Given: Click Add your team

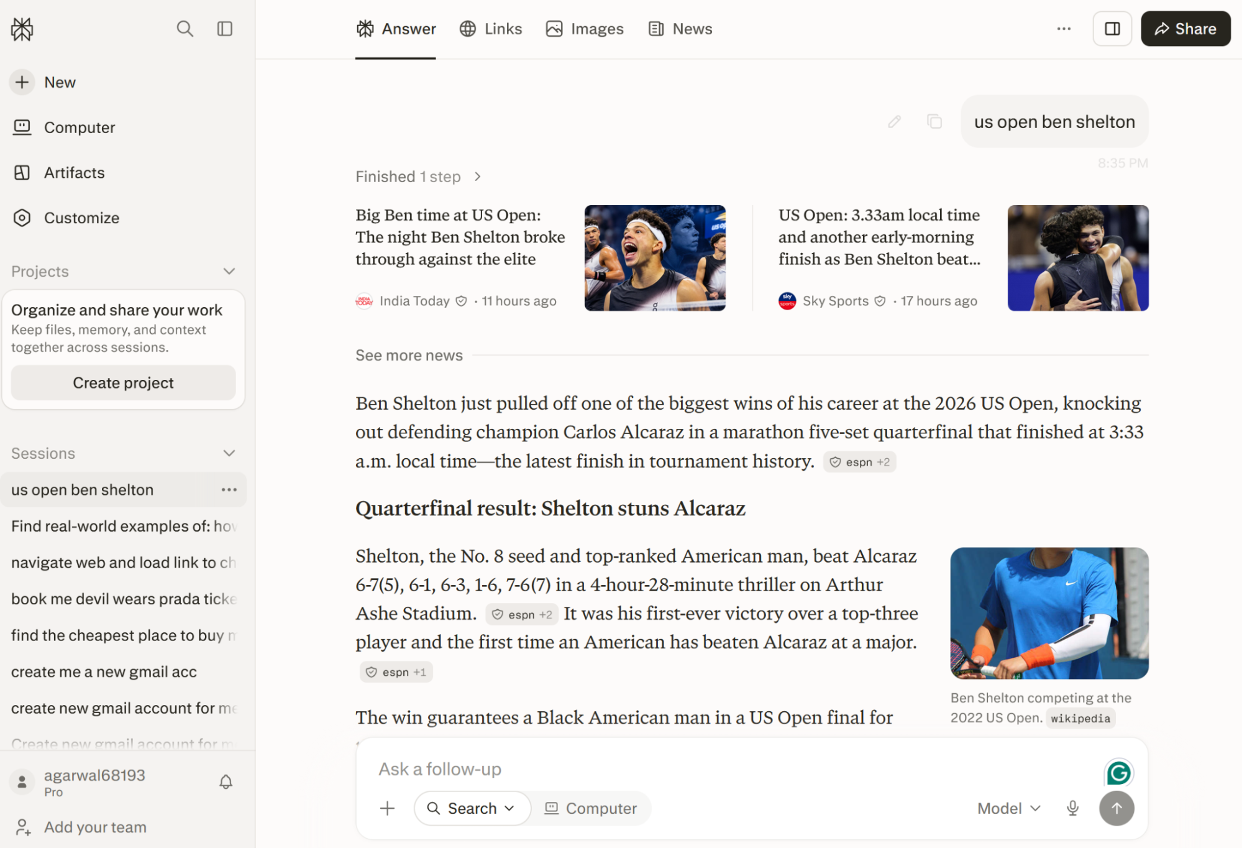Looking at the screenshot, I should point(80,827).
